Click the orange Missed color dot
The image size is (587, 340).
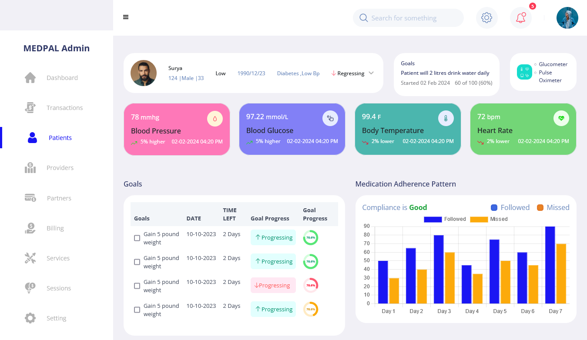540,208
